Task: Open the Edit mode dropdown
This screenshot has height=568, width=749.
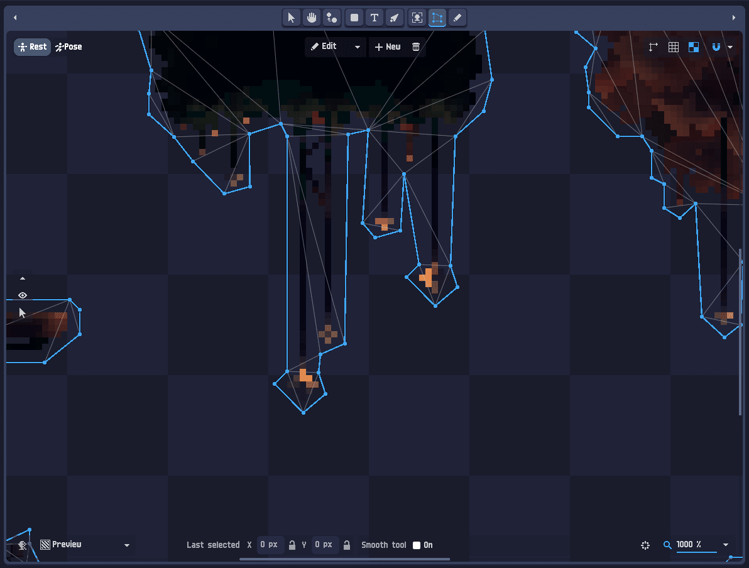Action: pyautogui.click(x=357, y=47)
